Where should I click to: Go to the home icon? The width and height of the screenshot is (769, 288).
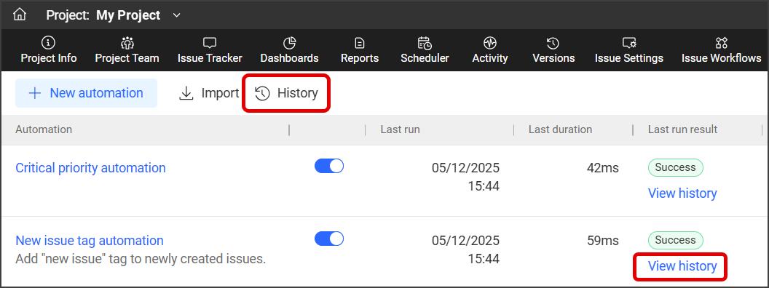(x=20, y=15)
